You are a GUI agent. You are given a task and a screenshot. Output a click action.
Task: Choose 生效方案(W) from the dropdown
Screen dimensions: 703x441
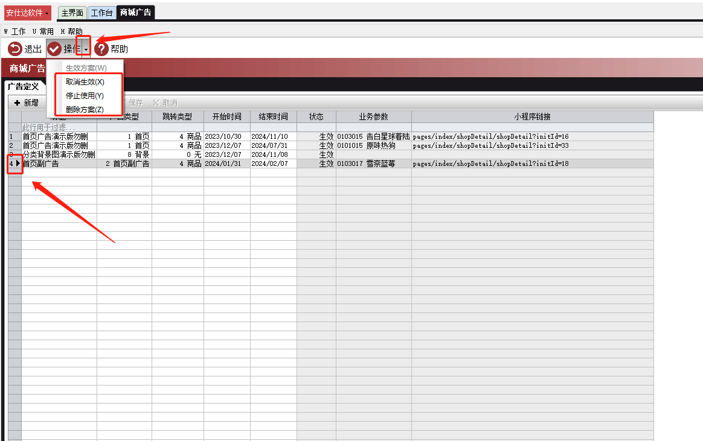click(86, 68)
